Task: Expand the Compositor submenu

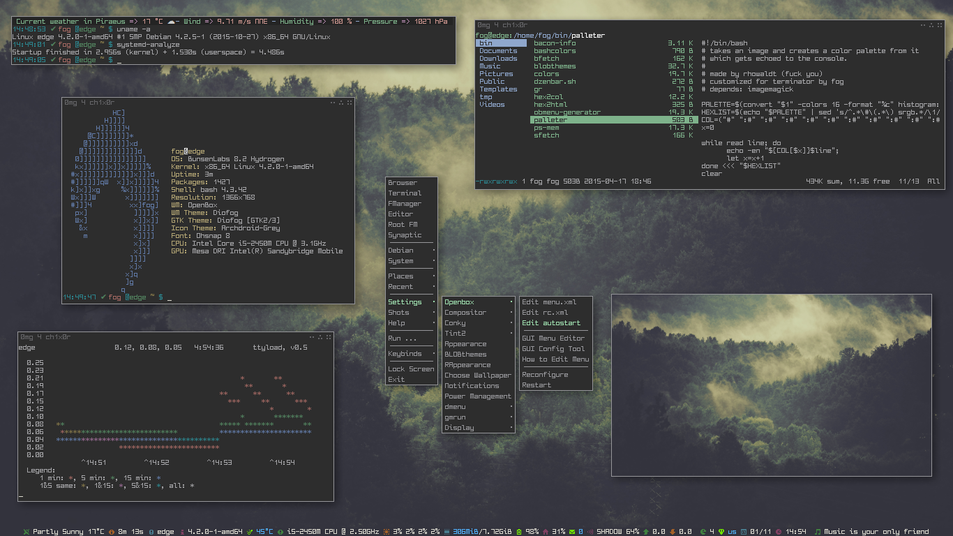Action: point(479,313)
